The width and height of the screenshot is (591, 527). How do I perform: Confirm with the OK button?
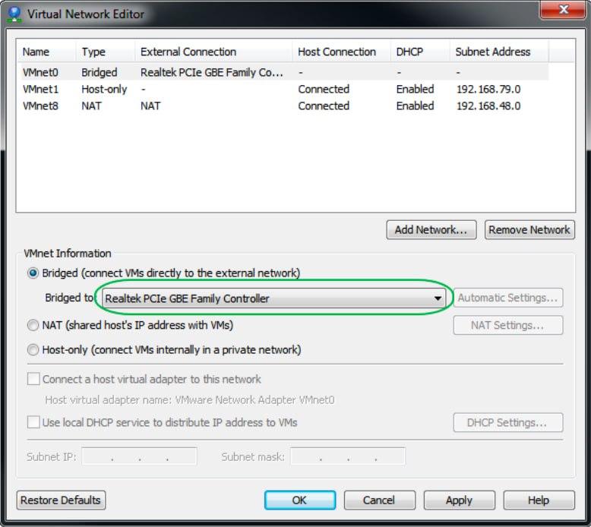pyautogui.click(x=300, y=500)
